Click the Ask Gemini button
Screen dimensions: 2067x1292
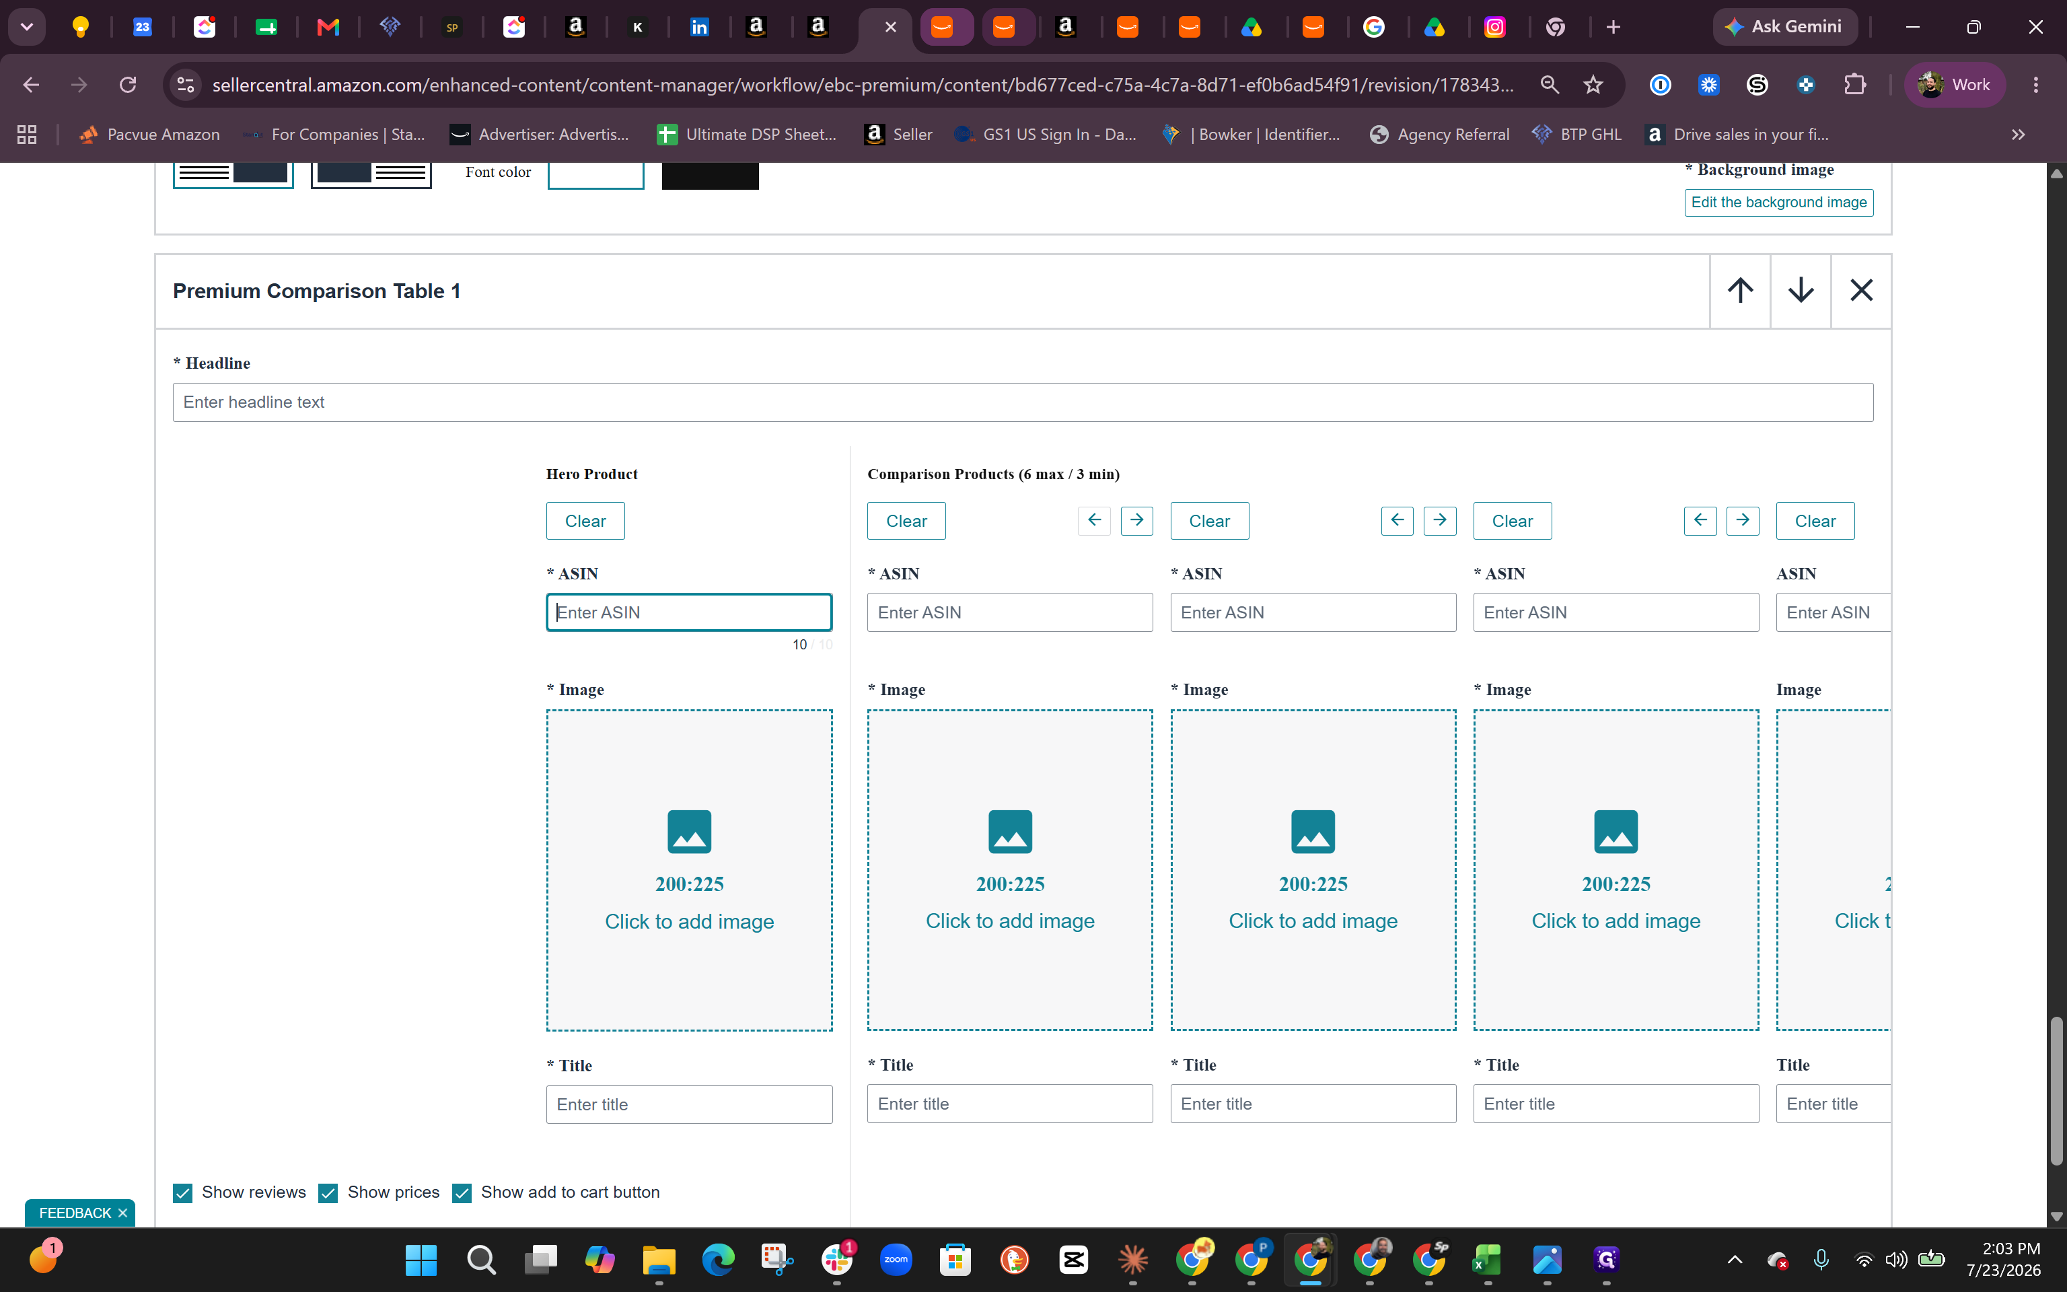coord(1785,28)
